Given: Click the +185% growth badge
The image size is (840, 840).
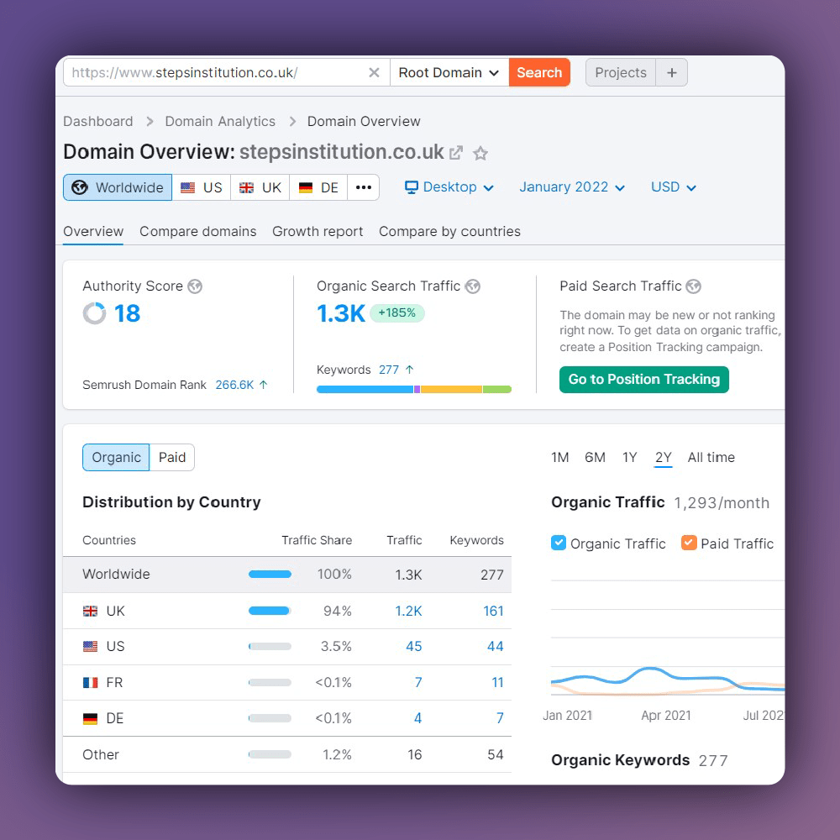Looking at the screenshot, I should [397, 312].
